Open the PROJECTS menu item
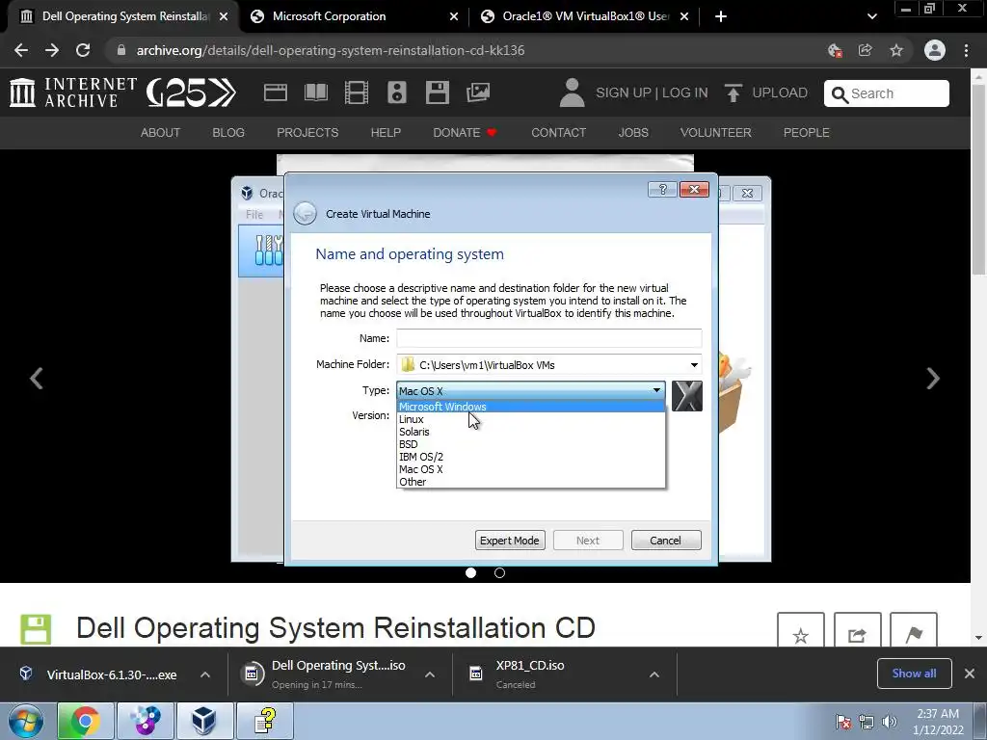Image resolution: width=987 pixels, height=740 pixels. tap(307, 133)
